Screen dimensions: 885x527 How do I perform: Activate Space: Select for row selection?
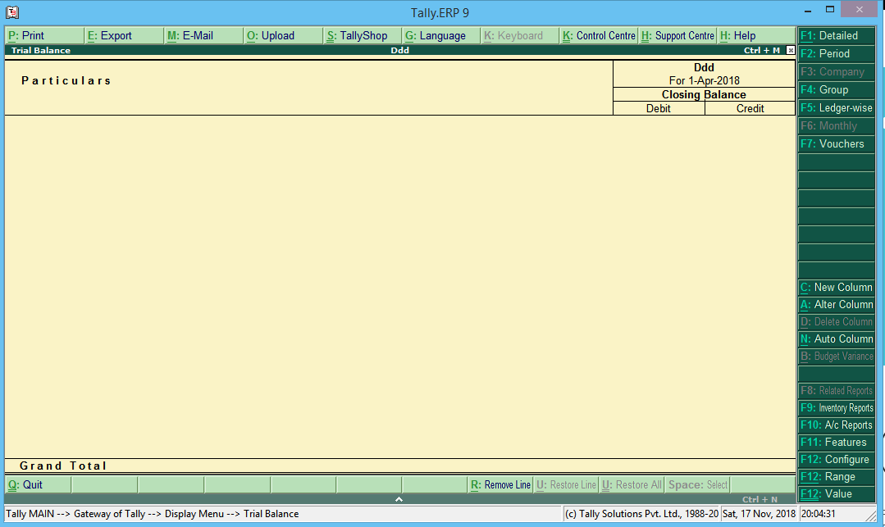click(x=697, y=484)
